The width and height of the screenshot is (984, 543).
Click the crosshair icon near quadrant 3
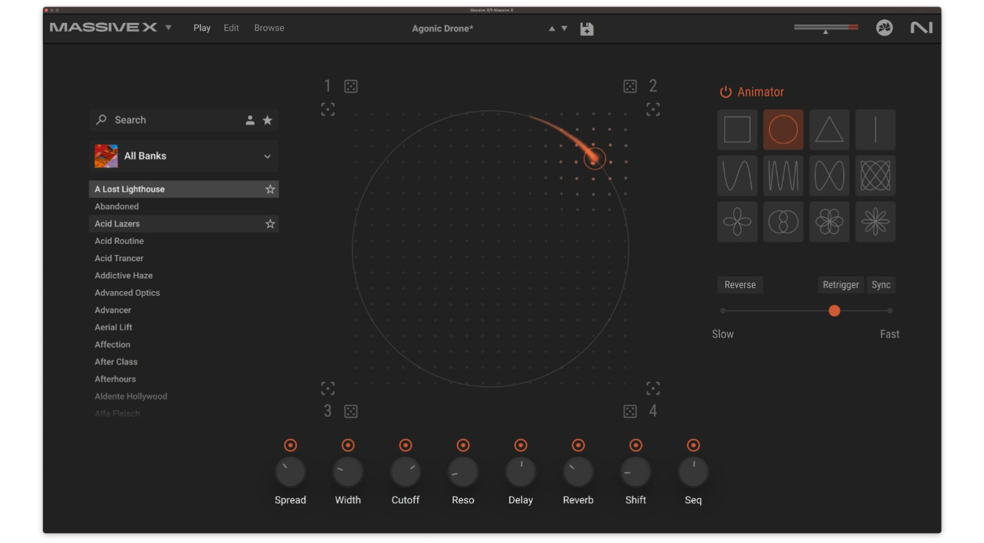[x=328, y=388]
